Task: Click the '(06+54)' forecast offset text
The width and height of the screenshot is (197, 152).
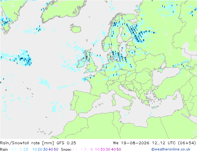Action: [187, 143]
